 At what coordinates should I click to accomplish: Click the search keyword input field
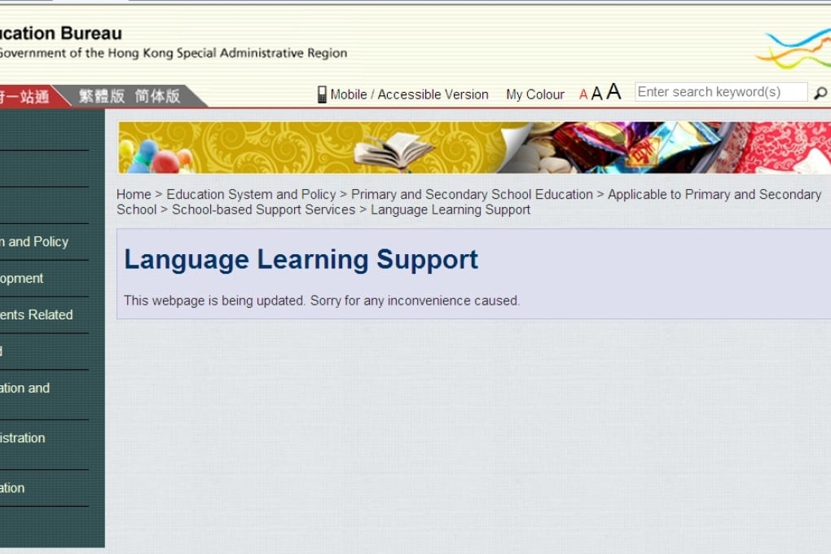[x=721, y=91]
